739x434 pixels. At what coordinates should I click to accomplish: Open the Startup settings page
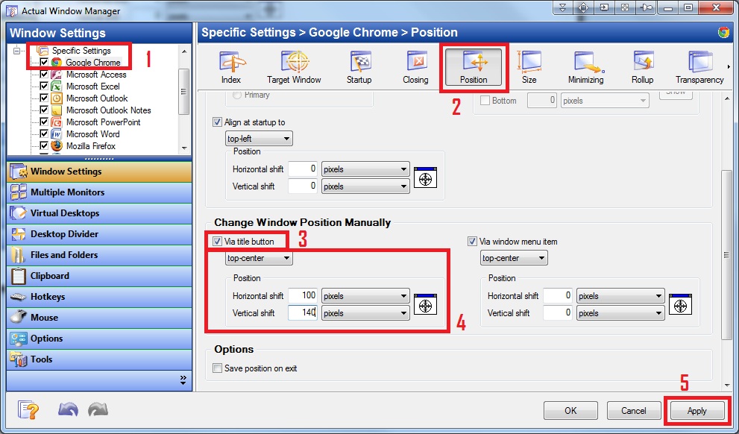(x=359, y=67)
